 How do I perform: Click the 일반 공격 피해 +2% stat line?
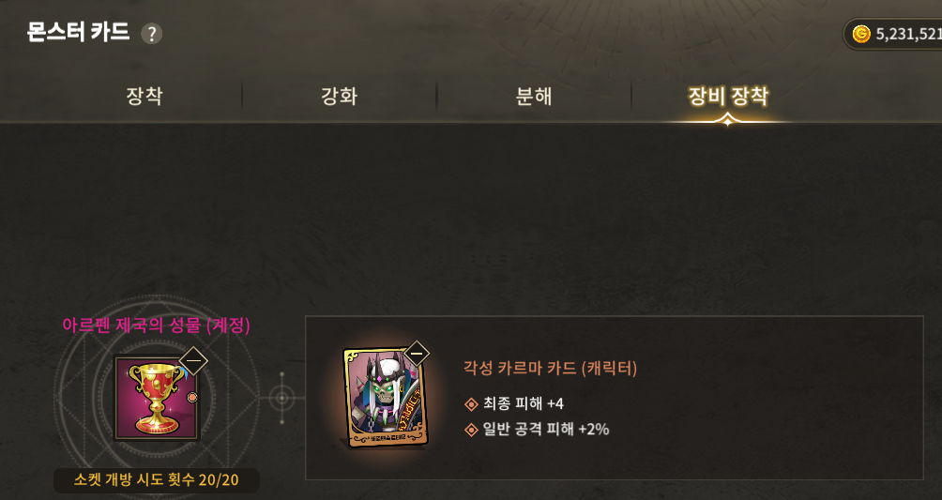coord(545,429)
